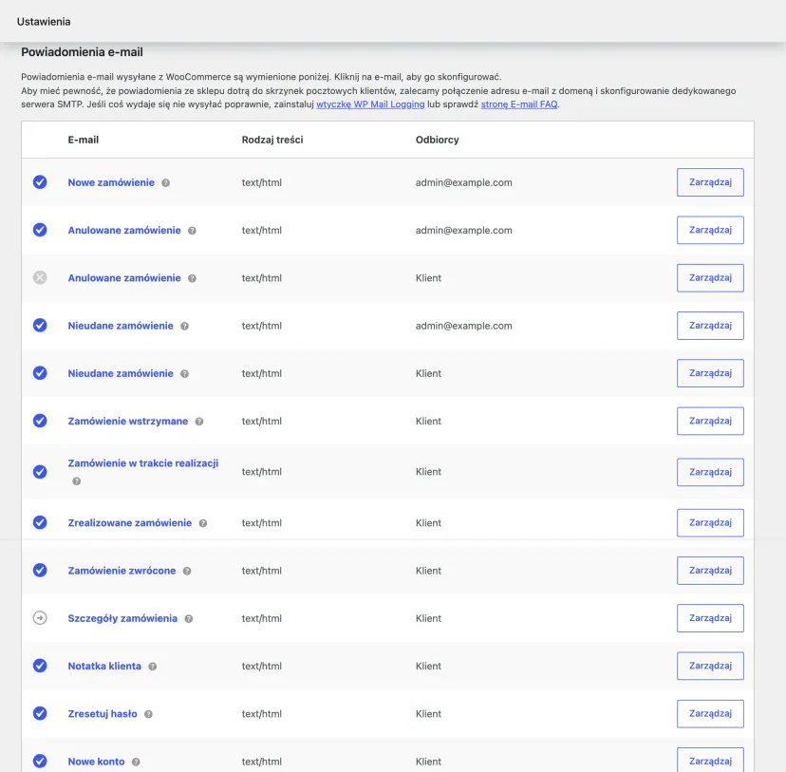Open Nowe zamówienie email settings link
Image resolution: width=786 pixels, height=772 pixels.
[111, 182]
